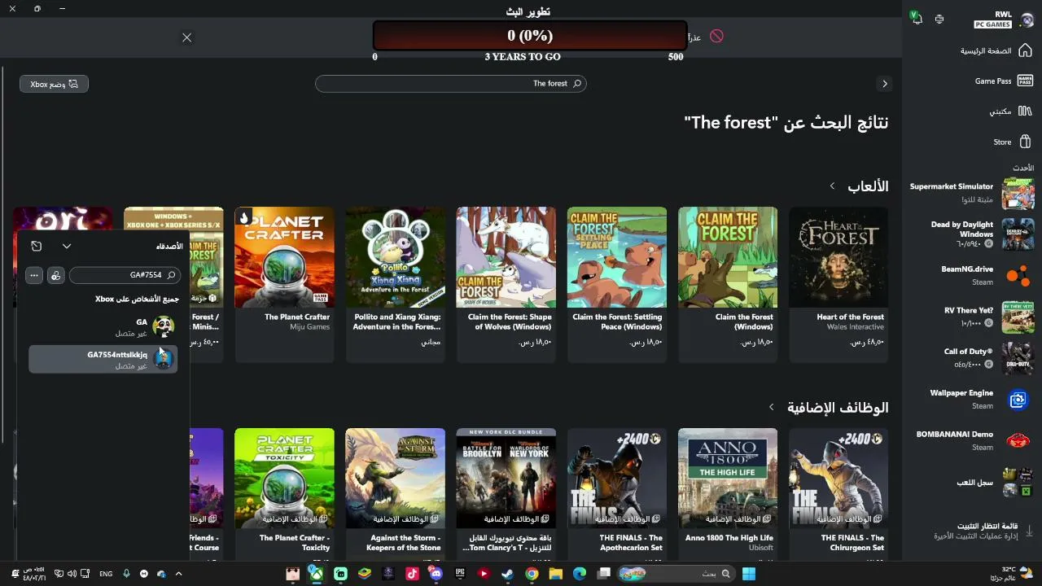Click the Windows taskbar search box
Viewport: 1042px width, 586px height.
click(676, 574)
